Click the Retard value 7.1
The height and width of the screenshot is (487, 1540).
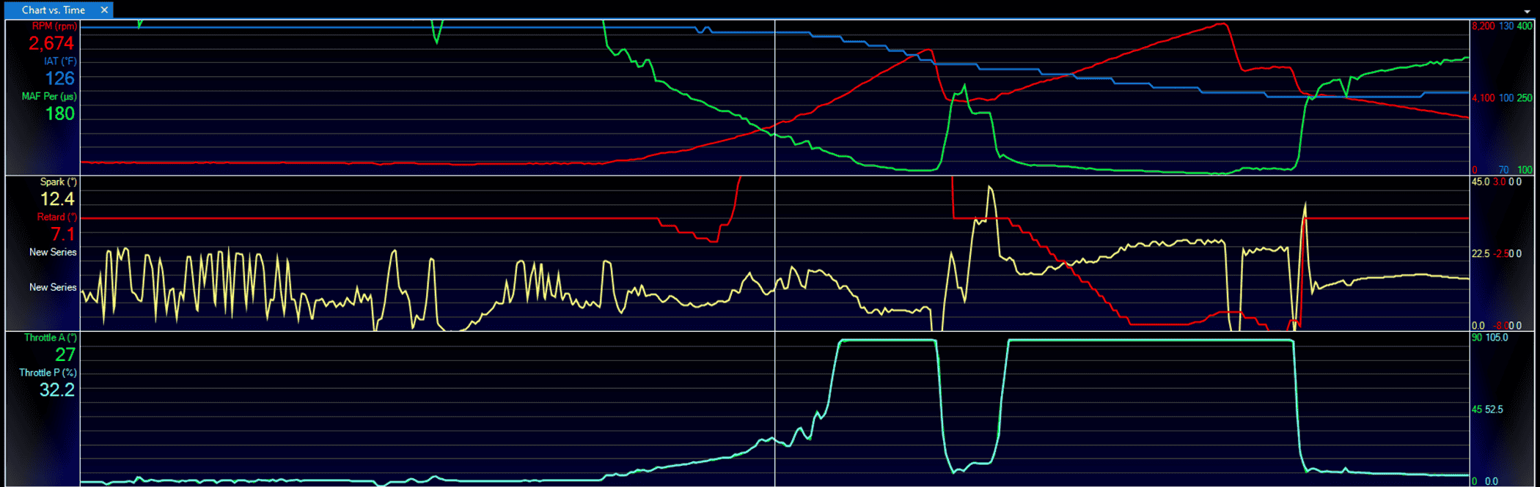62,234
